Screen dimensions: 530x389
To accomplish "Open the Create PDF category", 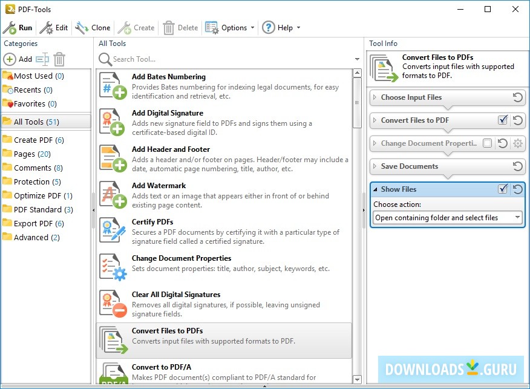I will (46, 140).
